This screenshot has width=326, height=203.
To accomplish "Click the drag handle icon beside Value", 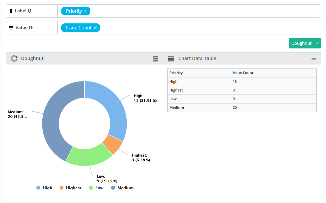I will coord(11,27).
